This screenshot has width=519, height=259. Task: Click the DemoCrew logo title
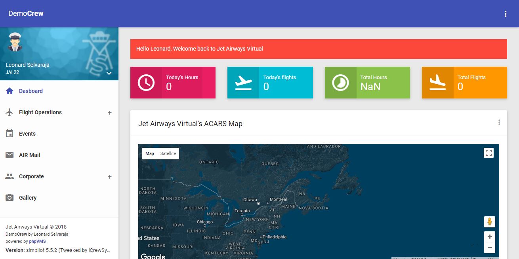26,13
